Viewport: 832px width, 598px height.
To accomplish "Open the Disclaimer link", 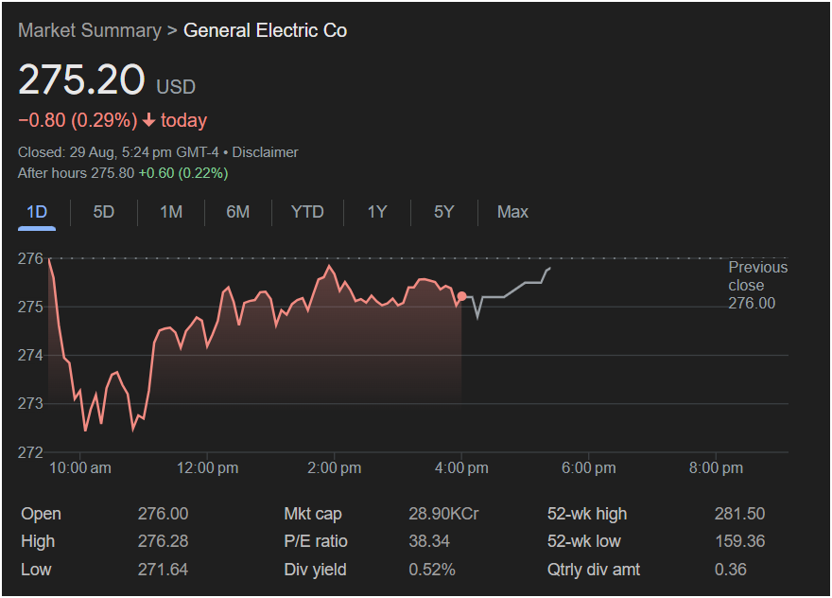I will tap(265, 151).
